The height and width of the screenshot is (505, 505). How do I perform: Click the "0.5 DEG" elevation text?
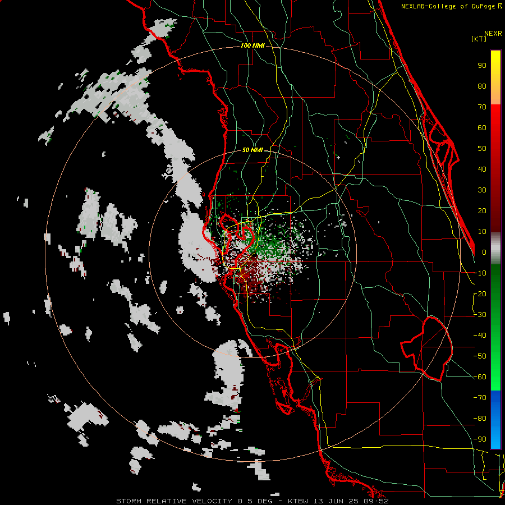(x=255, y=501)
